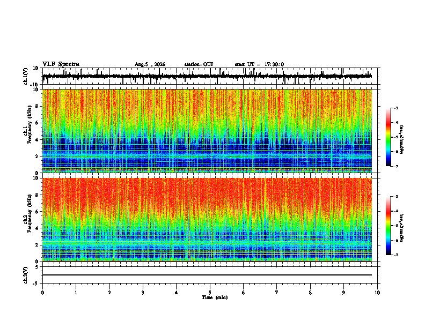Click the ch.1 spectrogram color scale bar
Viewport: 425px width, 328px height.
click(x=389, y=137)
